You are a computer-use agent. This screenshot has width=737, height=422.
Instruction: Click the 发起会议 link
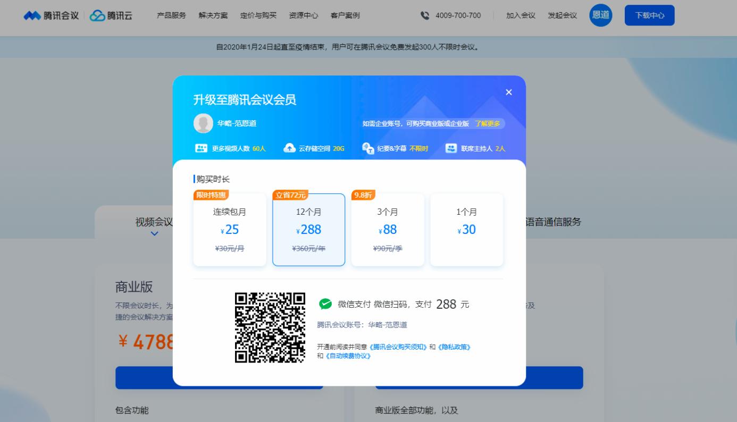click(562, 15)
